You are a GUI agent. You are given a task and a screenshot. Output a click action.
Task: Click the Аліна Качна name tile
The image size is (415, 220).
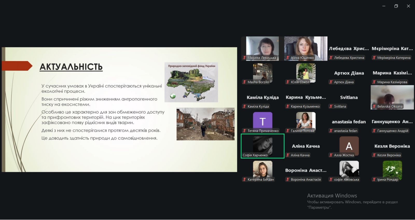coord(306,146)
